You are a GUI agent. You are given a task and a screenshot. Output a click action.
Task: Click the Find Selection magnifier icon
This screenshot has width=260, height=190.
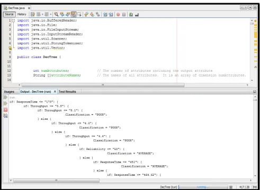56,14
